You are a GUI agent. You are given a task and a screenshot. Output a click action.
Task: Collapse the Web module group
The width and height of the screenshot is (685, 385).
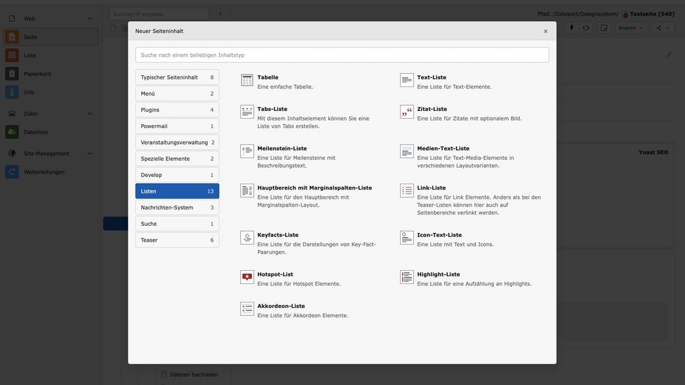(89, 18)
